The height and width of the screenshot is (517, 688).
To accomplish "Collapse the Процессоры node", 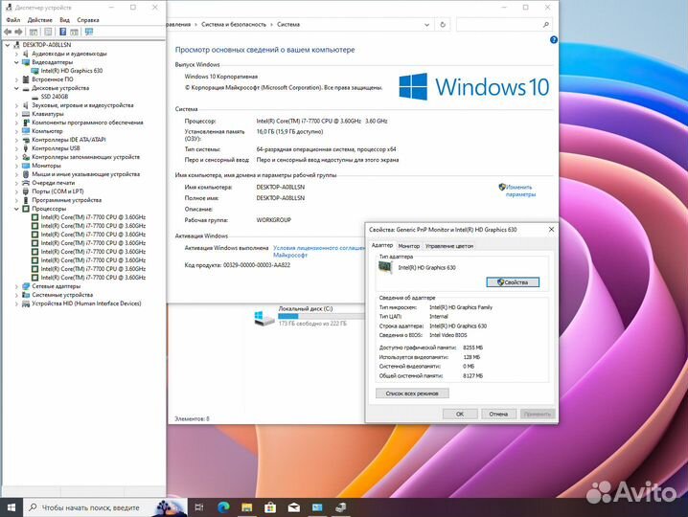I will pyautogui.click(x=16, y=209).
